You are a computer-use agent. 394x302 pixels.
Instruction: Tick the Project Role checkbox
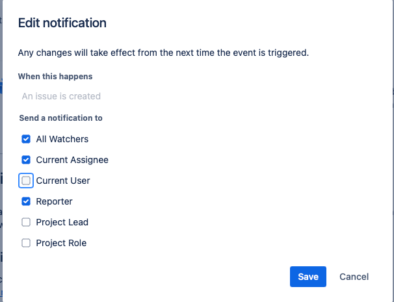click(x=26, y=243)
